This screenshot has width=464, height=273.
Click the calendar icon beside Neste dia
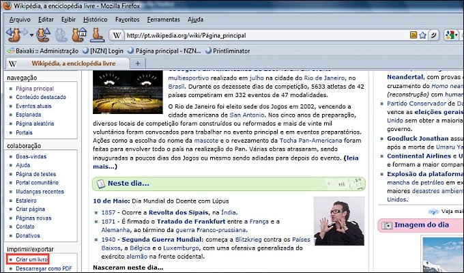(x=100, y=184)
